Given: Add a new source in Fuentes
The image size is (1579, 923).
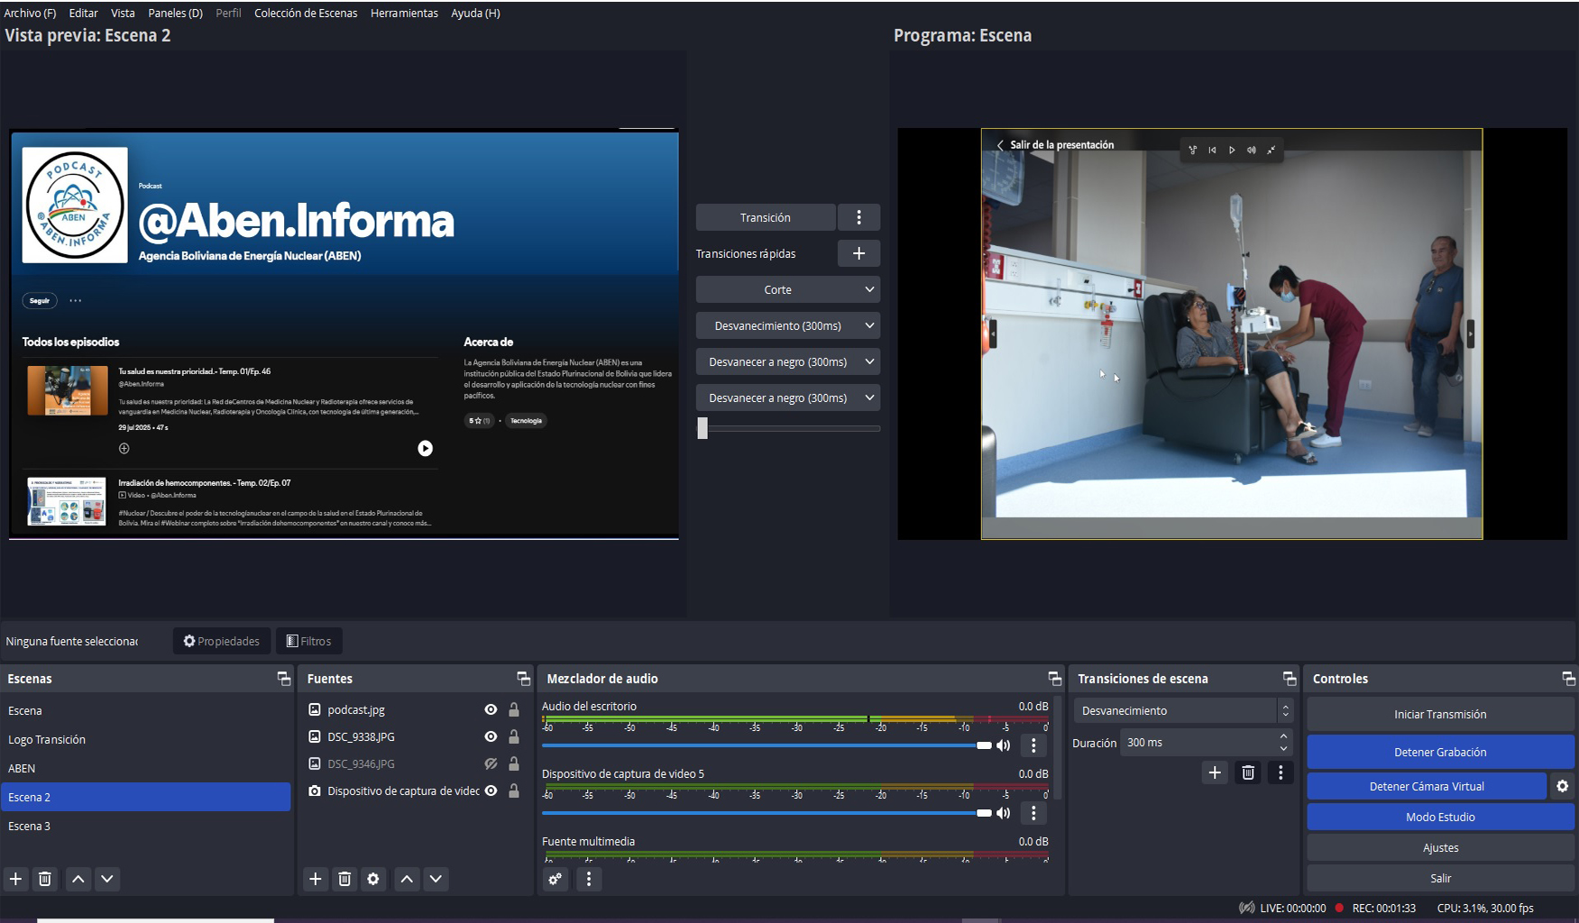Looking at the screenshot, I should 315,879.
